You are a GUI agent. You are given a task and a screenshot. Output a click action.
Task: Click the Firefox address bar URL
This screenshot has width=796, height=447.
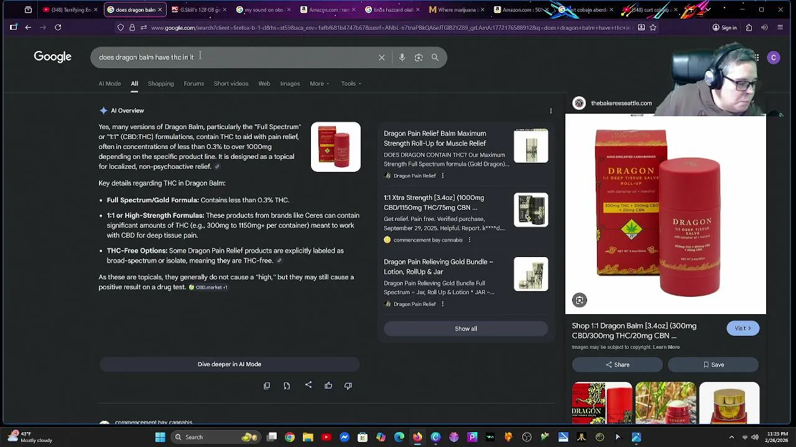tap(391, 27)
